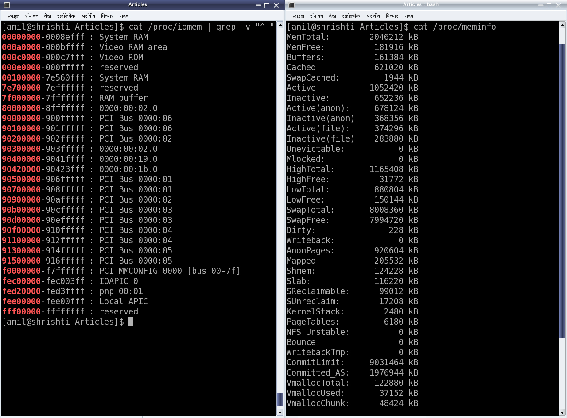Open the देख menu in the right terminal
The image size is (567, 418).
tap(333, 15)
